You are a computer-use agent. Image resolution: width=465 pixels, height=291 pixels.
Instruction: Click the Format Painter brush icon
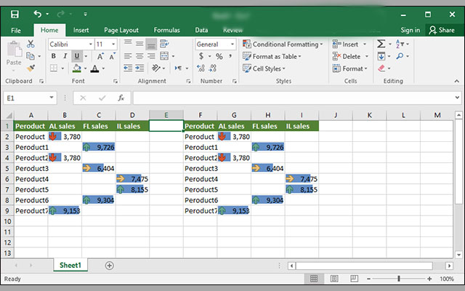[31, 68]
